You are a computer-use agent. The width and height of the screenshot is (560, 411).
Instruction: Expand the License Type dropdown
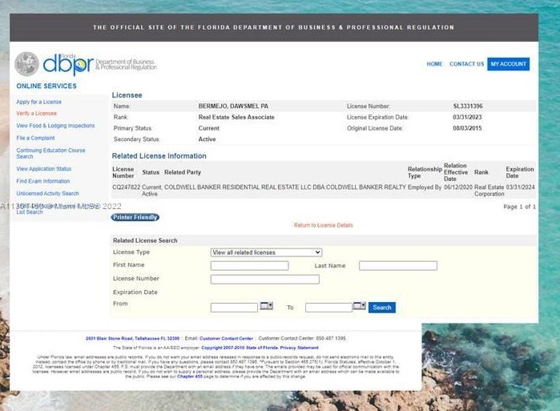(x=266, y=252)
